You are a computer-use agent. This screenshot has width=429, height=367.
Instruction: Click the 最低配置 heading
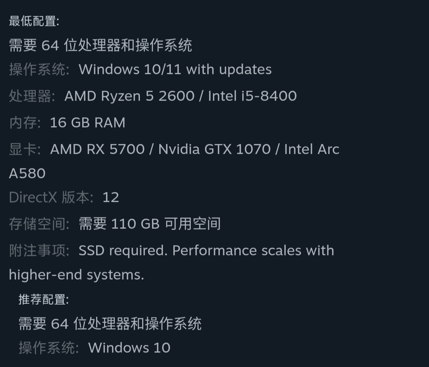[x=34, y=21]
